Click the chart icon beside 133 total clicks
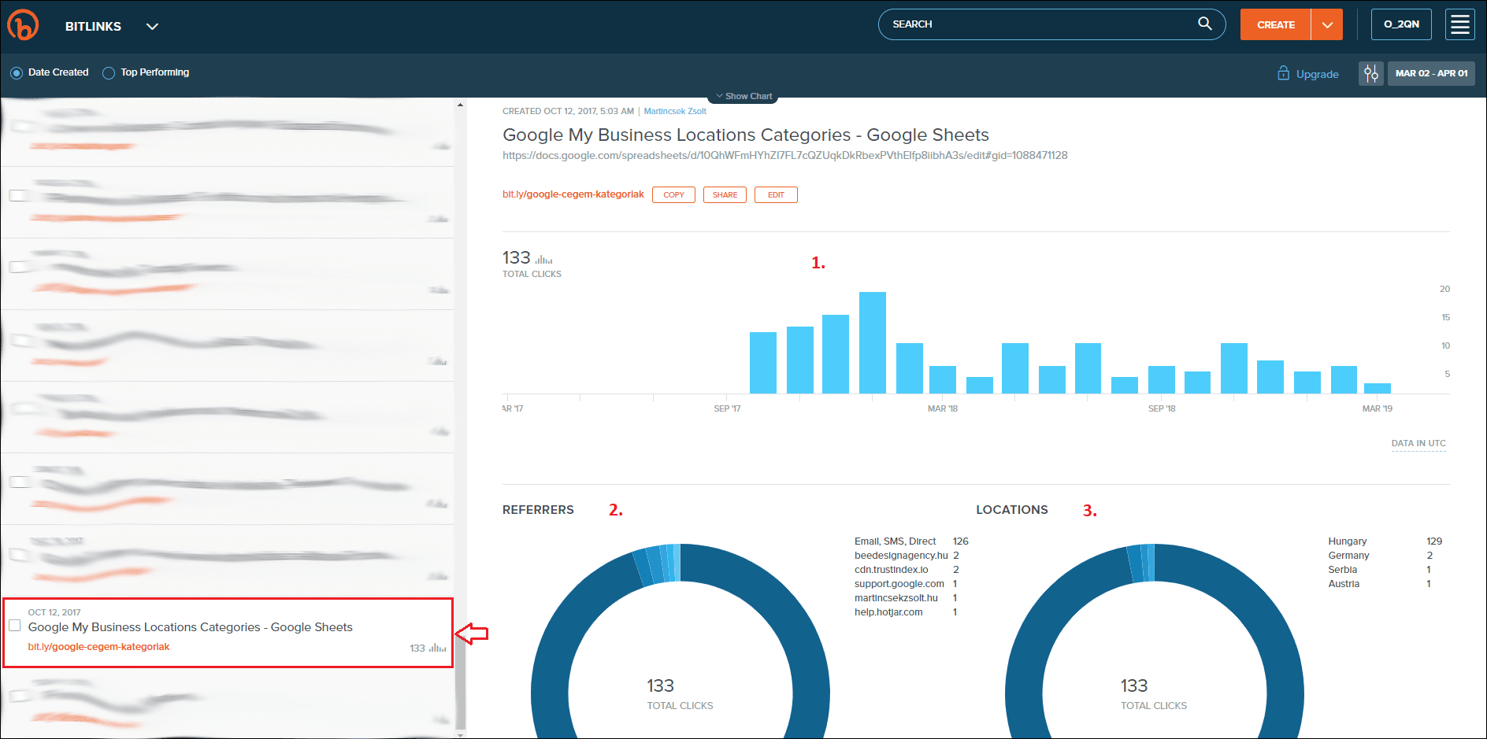 click(543, 259)
